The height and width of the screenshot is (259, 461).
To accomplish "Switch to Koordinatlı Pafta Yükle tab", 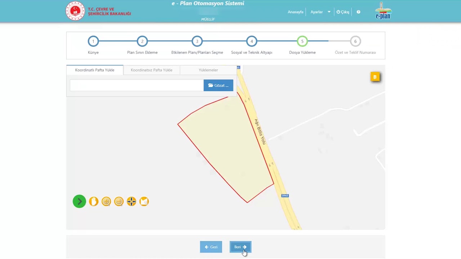I will click(95, 70).
